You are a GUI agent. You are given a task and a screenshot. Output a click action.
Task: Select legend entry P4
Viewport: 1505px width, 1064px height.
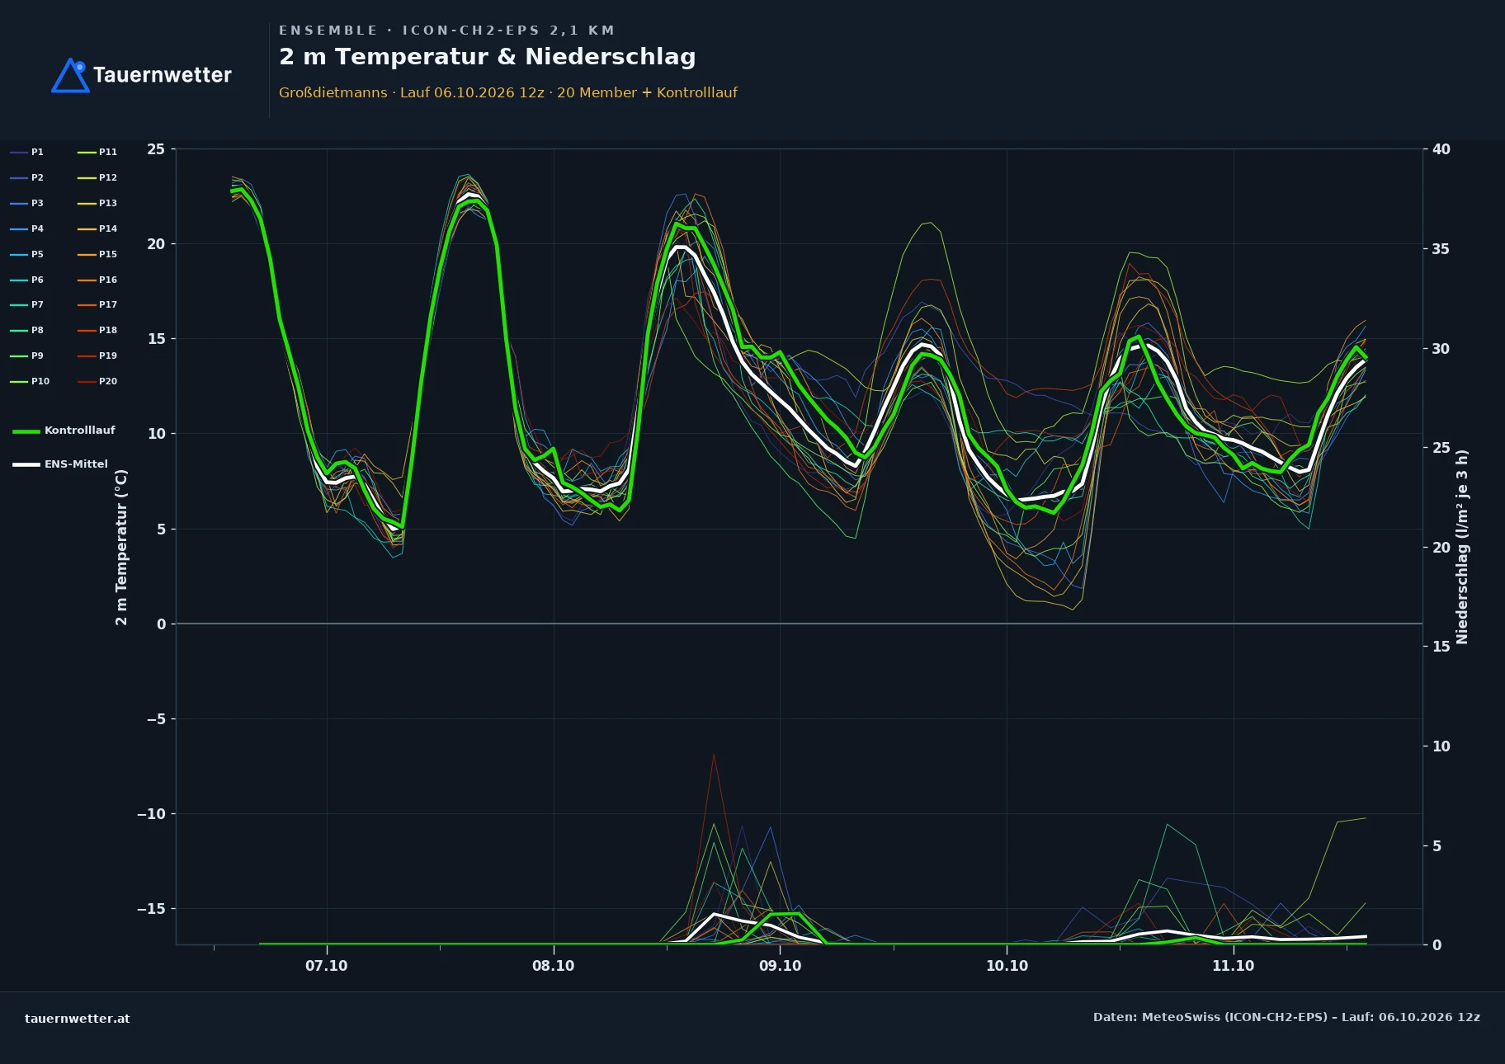click(x=26, y=228)
